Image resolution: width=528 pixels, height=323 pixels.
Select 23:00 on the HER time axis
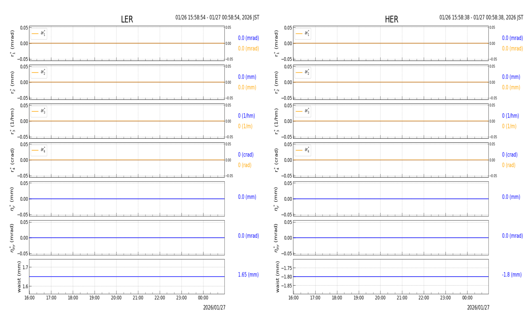click(x=445, y=298)
